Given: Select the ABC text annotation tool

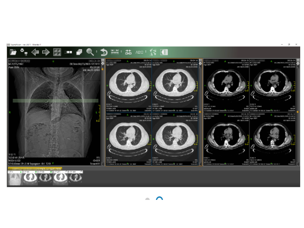Looking at the screenshot, I should coord(139,52).
